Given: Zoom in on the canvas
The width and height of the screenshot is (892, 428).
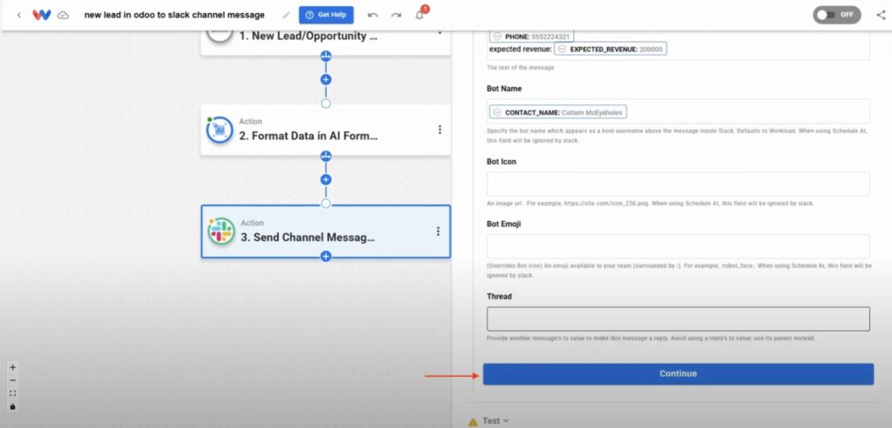Looking at the screenshot, I should click(13, 367).
